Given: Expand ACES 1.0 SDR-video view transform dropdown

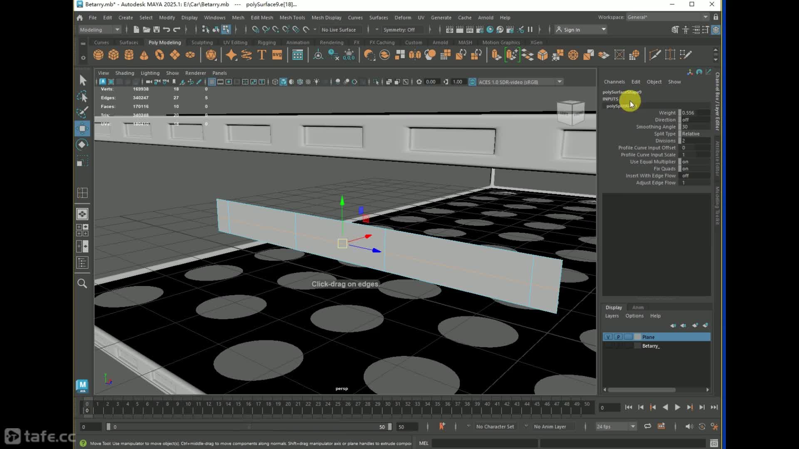Looking at the screenshot, I should point(559,82).
